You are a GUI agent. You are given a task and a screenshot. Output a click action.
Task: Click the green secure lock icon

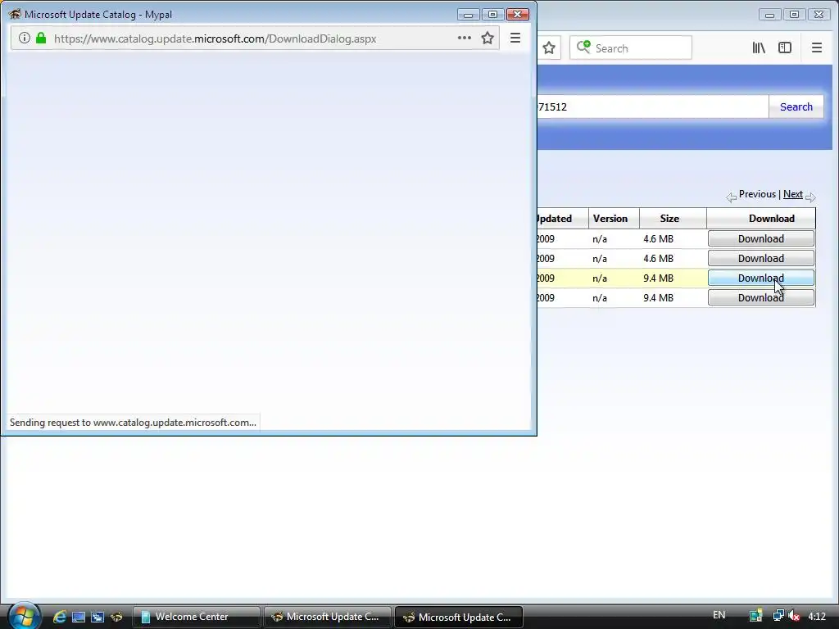41,38
